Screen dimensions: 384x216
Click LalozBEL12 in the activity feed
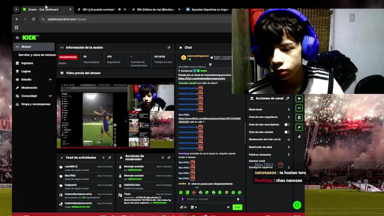pos(71,166)
